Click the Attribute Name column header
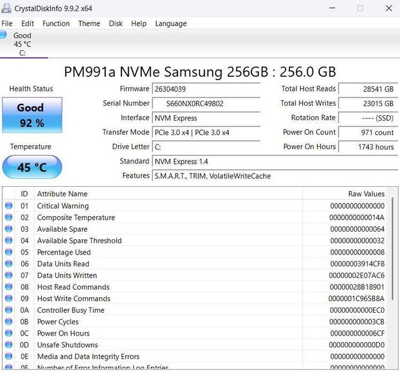 click(168, 194)
